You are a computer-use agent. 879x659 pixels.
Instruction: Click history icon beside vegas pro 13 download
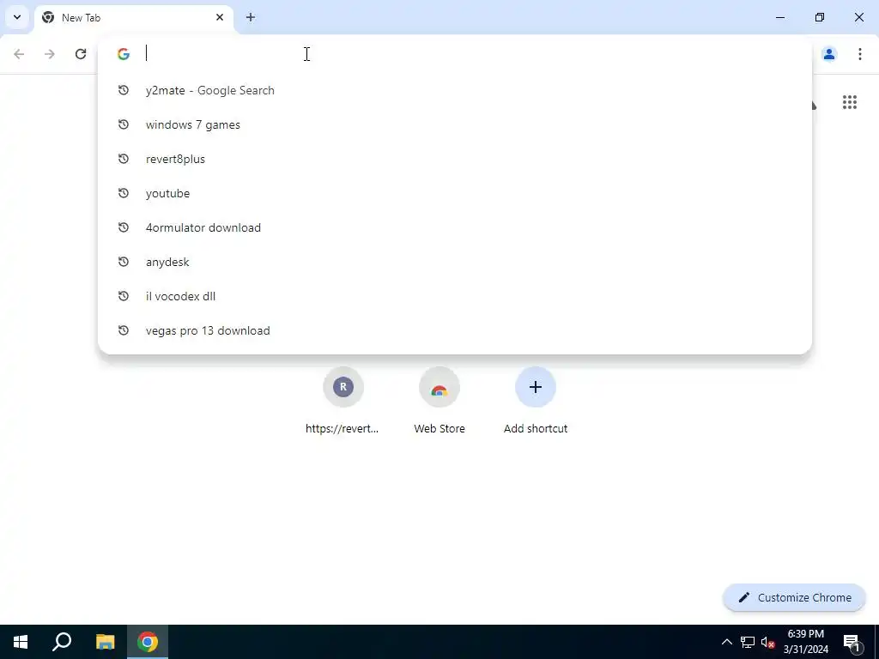tap(124, 330)
